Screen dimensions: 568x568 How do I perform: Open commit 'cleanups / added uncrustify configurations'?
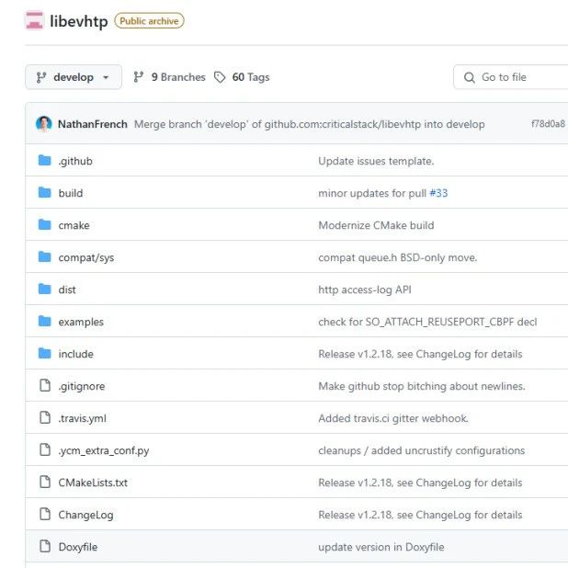pos(422,450)
